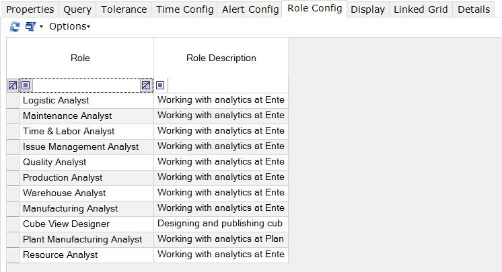Click into the Role filter text field
Screen dimensions: 502x272
pyautogui.click(x=86, y=85)
